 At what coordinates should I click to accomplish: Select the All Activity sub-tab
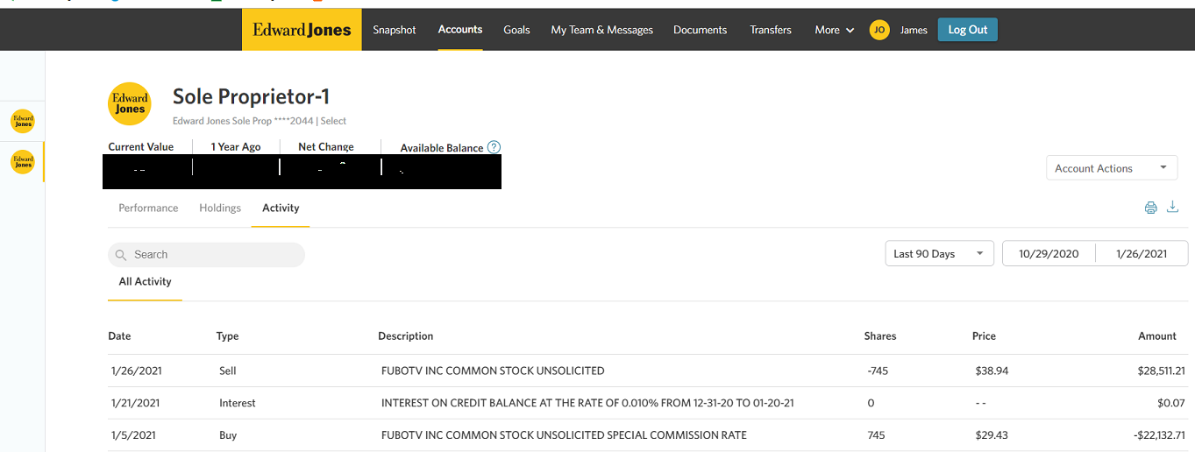pyautogui.click(x=146, y=281)
